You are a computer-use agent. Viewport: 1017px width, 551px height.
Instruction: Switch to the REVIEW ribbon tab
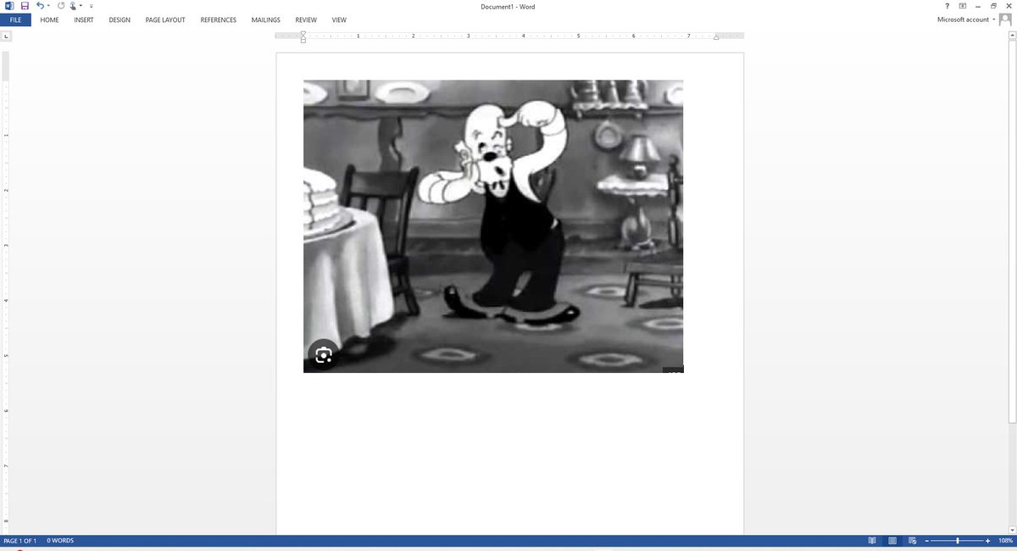(x=305, y=19)
